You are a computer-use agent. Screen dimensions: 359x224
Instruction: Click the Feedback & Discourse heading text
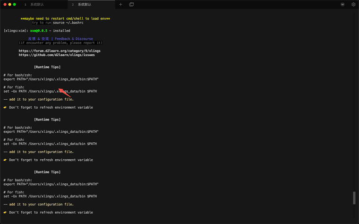[x=74, y=39]
